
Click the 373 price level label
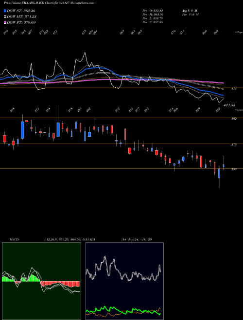[x=234, y=144]
